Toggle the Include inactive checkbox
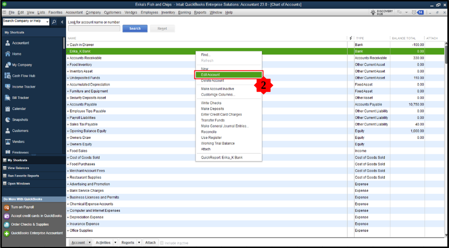 (162, 243)
